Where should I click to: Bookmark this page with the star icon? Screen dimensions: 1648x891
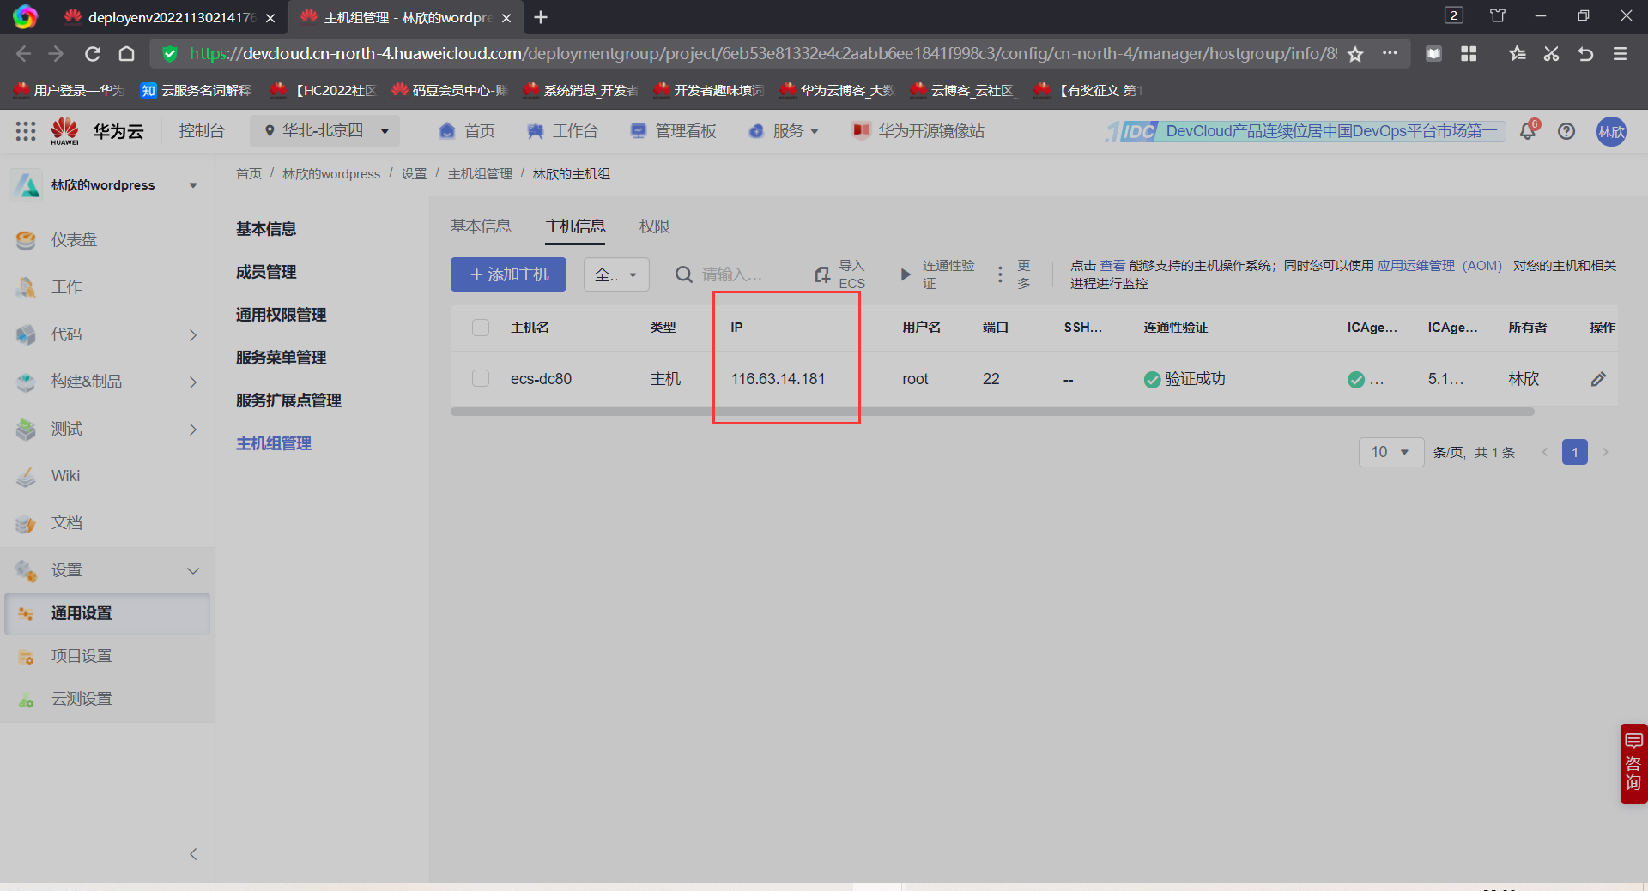(x=1355, y=54)
